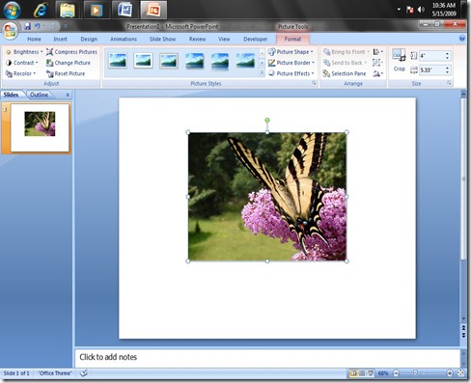This screenshot has width=471, height=383.
Task: Select the Crop tool
Action: tap(399, 60)
